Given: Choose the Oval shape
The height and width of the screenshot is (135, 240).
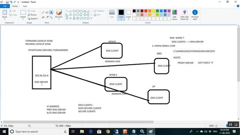Looking at the screenshot, I should pyautogui.click(x=74, y=11).
